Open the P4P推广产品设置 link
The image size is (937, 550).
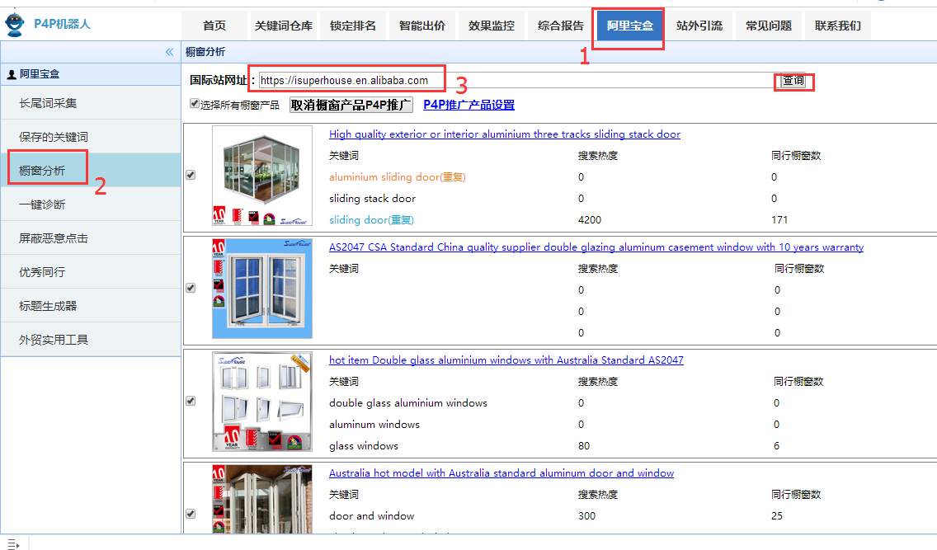[469, 105]
